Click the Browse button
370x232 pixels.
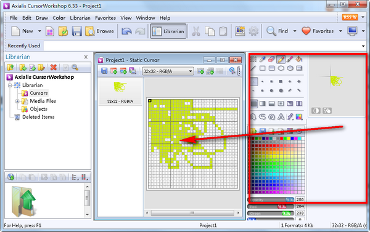(x=99, y=31)
